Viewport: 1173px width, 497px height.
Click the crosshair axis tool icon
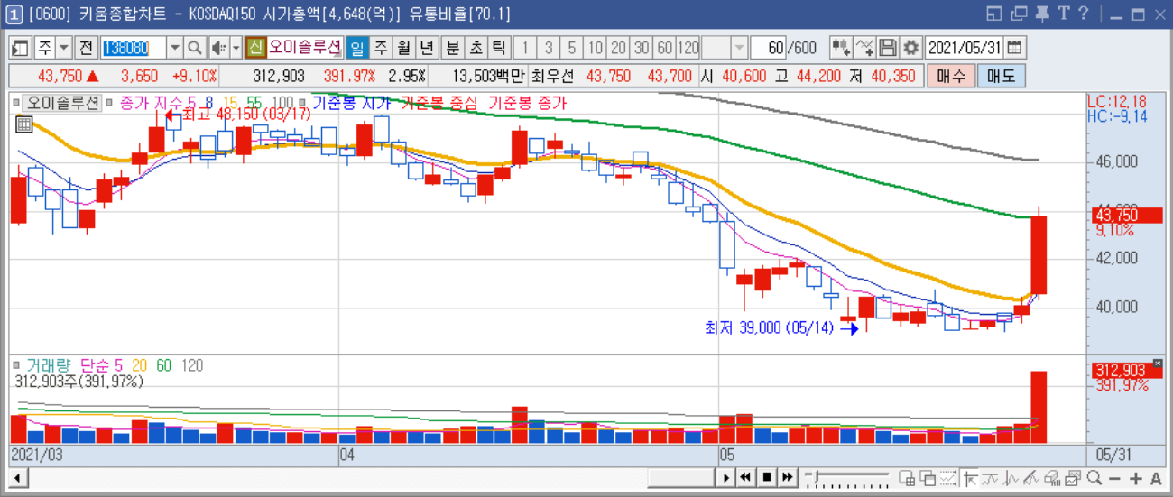pos(971,478)
